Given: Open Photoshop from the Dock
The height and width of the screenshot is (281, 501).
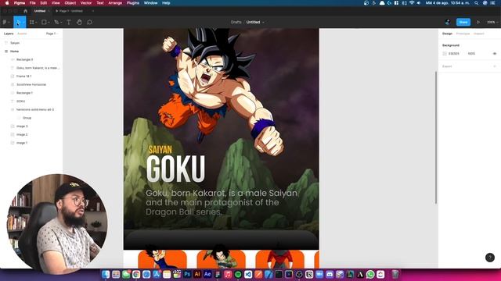Looking at the screenshot, I should (187, 274).
